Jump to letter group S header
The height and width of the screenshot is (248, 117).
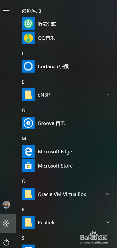(x=23, y=238)
